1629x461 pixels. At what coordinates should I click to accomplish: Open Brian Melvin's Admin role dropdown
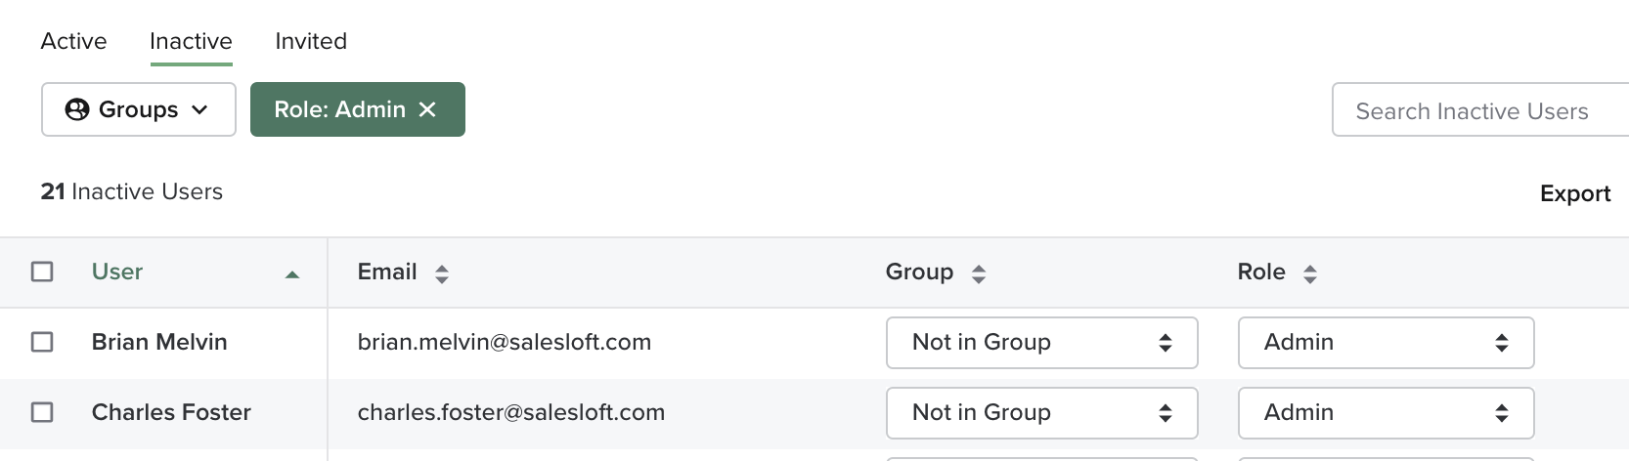(x=1385, y=343)
